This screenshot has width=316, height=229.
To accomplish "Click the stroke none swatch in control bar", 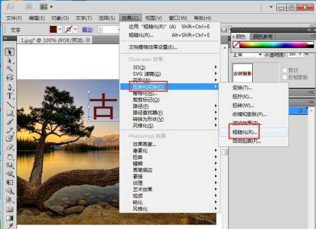I will (x=68, y=29).
